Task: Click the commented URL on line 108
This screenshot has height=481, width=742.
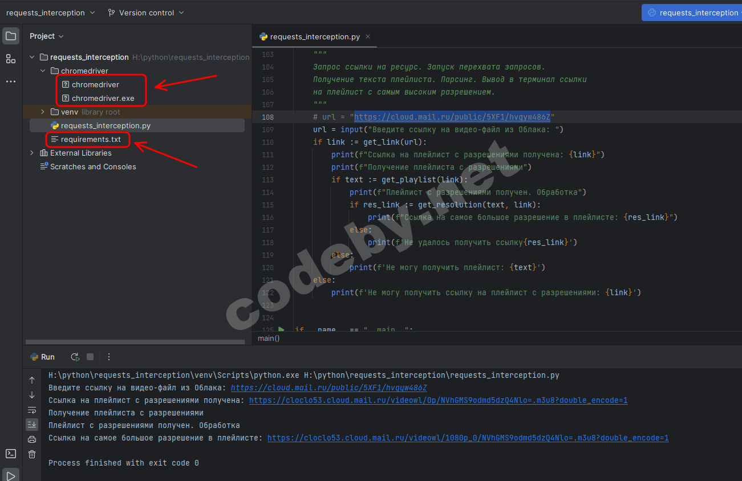Action: click(452, 117)
